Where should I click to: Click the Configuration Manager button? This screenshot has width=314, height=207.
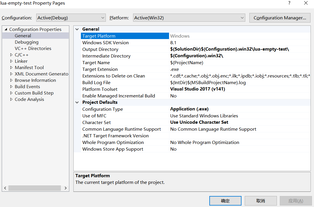[x=280, y=18]
